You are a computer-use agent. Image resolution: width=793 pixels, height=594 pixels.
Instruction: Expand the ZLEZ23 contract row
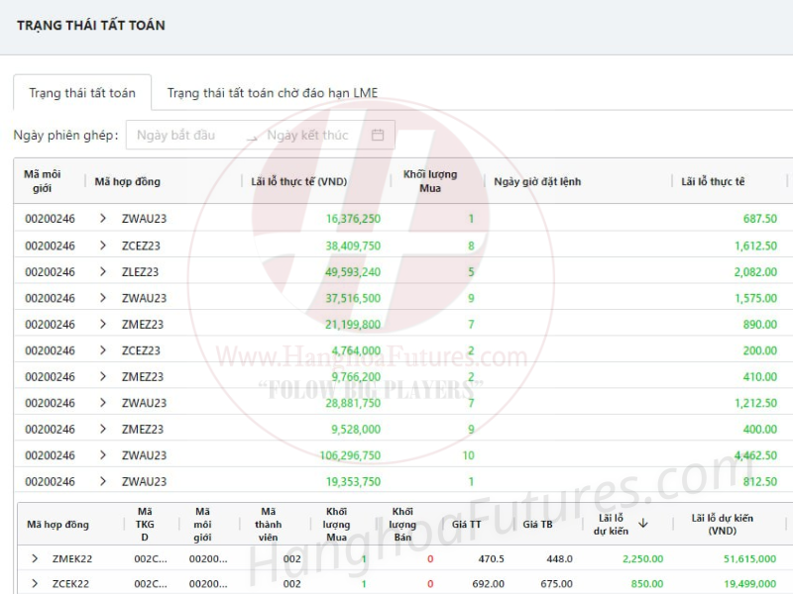(x=103, y=271)
